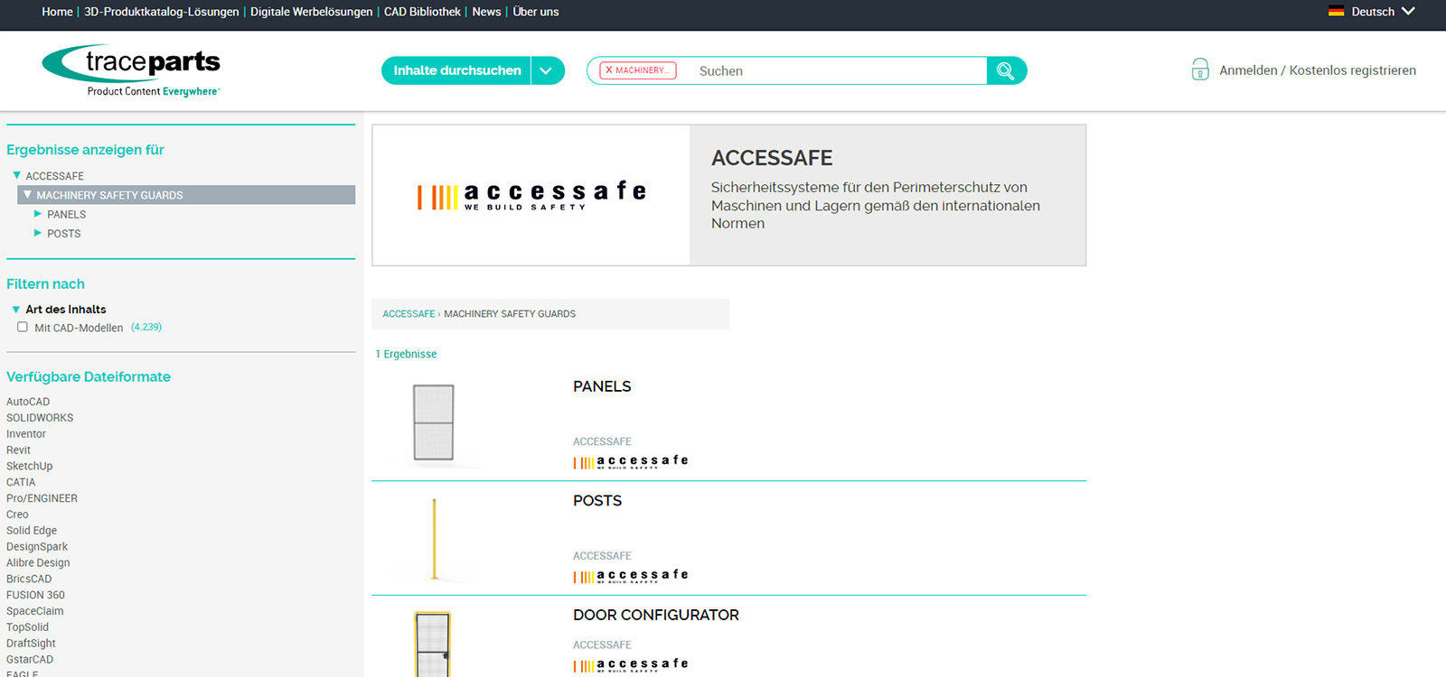Expand the PANELS tree arrow
The width and height of the screenshot is (1446, 677).
coord(38,214)
